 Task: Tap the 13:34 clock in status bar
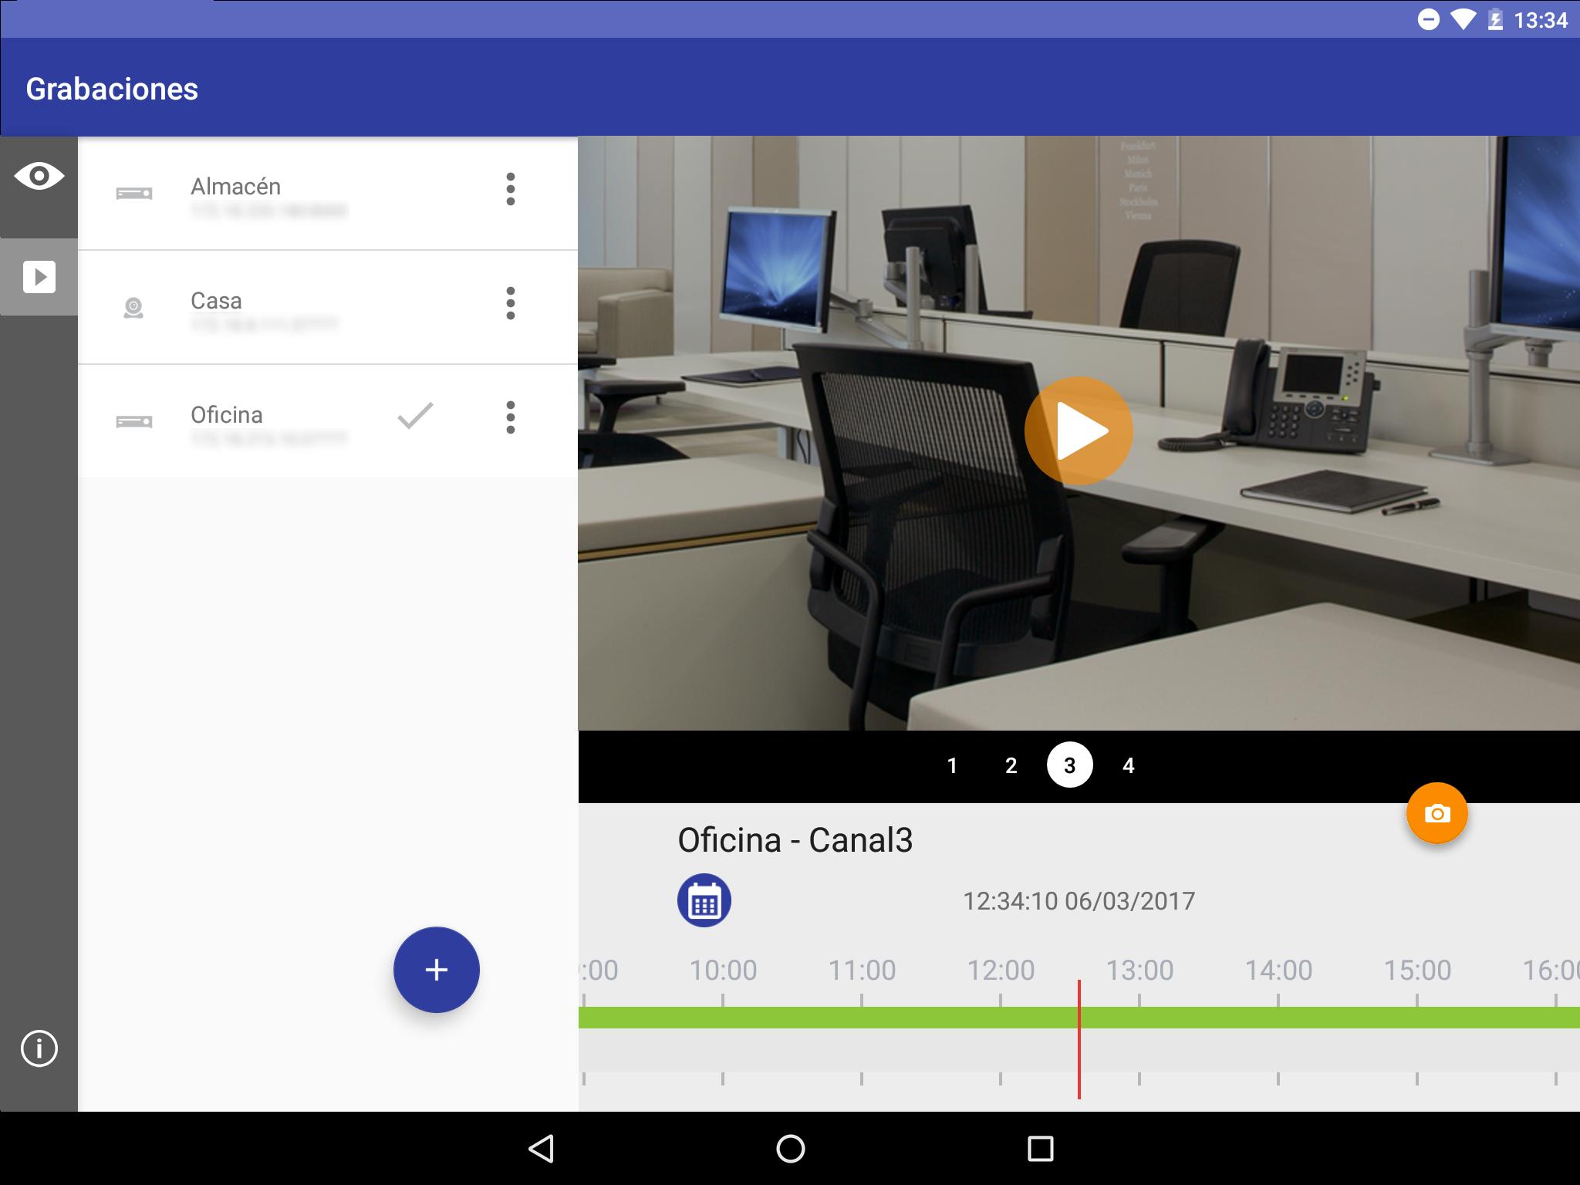coord(1541,20)
